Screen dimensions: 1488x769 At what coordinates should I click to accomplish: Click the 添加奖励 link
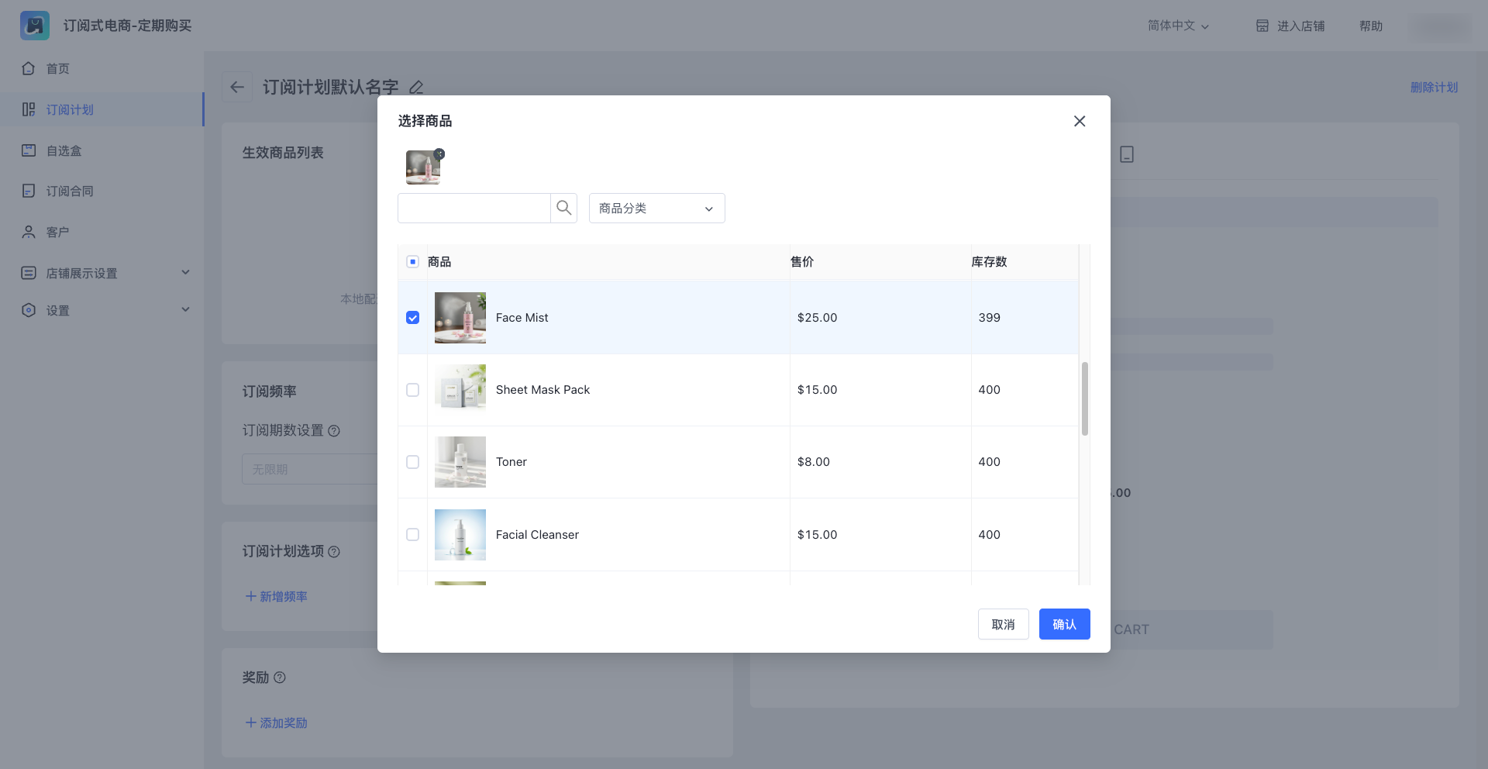(x=277, y=722)
